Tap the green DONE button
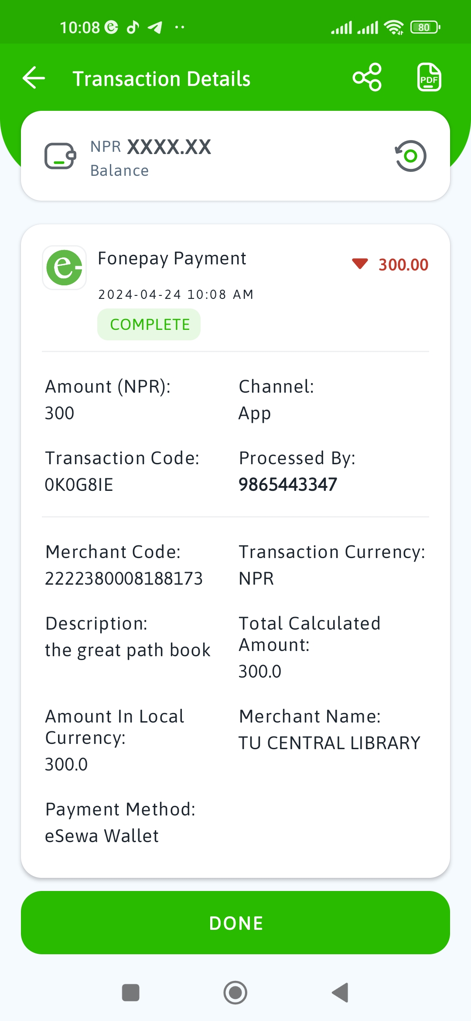471x1021 pixels. pos(235,923)
